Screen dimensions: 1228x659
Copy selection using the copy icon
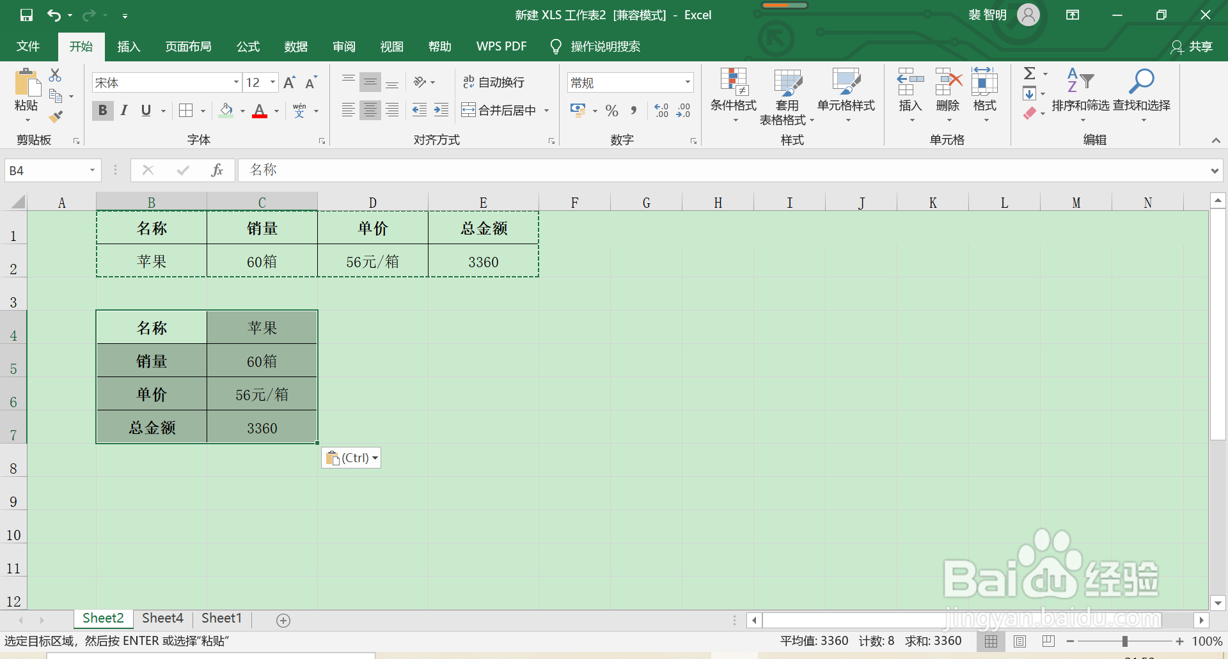(56, 96)
